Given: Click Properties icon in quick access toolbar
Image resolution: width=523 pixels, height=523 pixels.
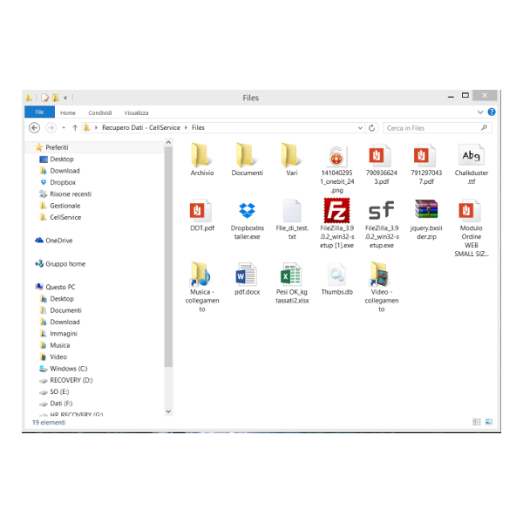Looking at the screenshot, I should pos(44,98).
